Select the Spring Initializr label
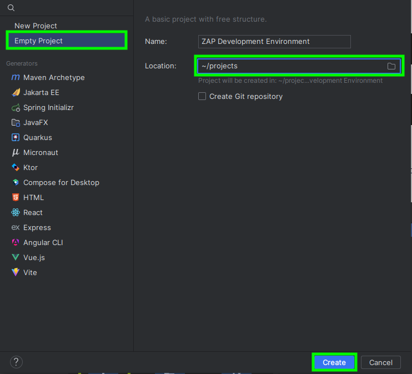 49,108
